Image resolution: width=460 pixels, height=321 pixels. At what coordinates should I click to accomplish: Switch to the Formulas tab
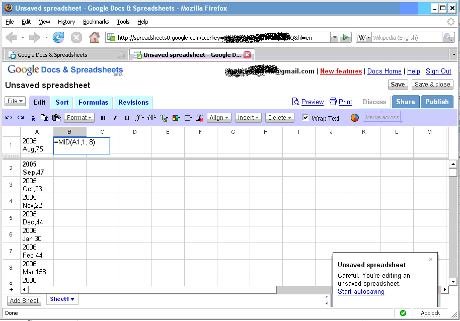click(x=93, y=102)
